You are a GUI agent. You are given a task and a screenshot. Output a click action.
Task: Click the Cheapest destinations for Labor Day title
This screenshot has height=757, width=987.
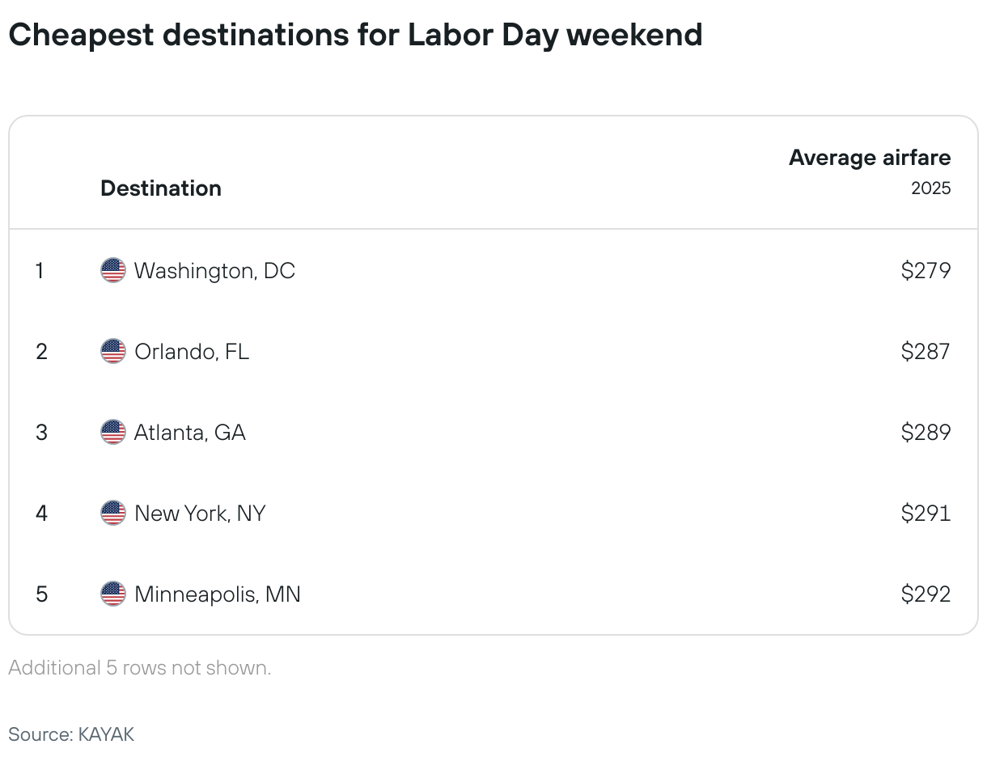355,35
